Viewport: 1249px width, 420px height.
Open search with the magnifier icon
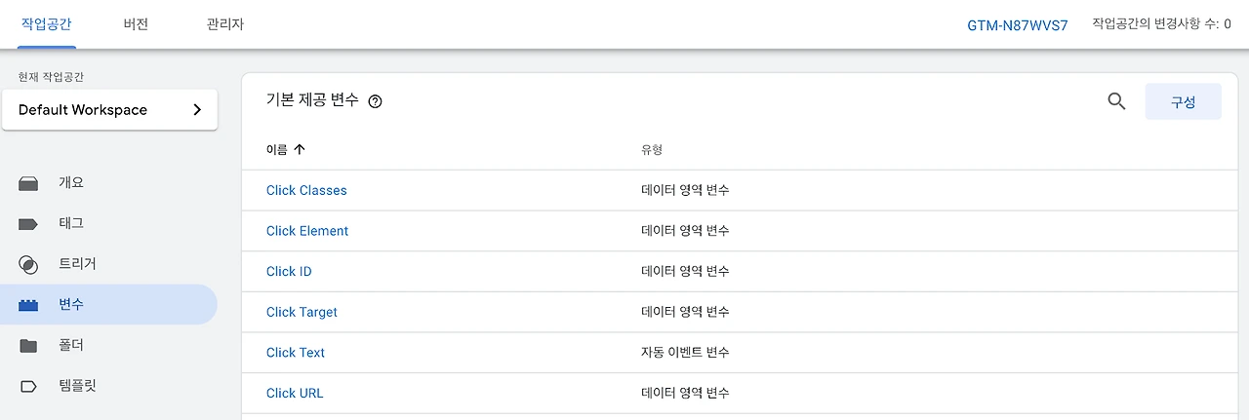(1117, 101)
